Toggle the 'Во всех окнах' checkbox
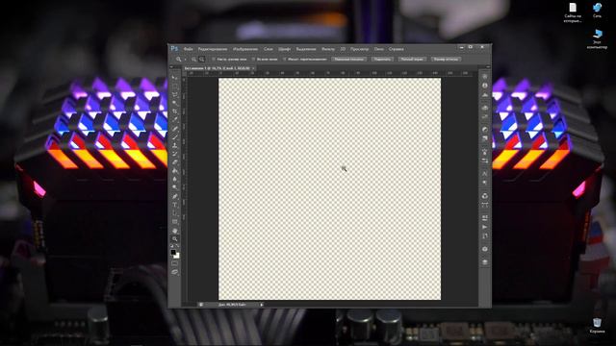Screen dimensions: 616x346 coord(253,60)
